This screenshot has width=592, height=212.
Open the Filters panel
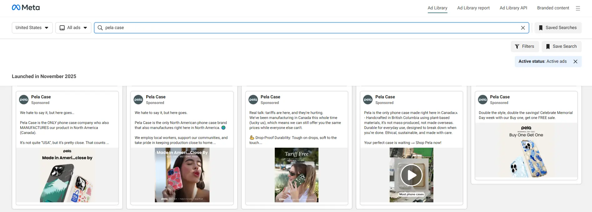pyautogui.click(x=525, y=47)
